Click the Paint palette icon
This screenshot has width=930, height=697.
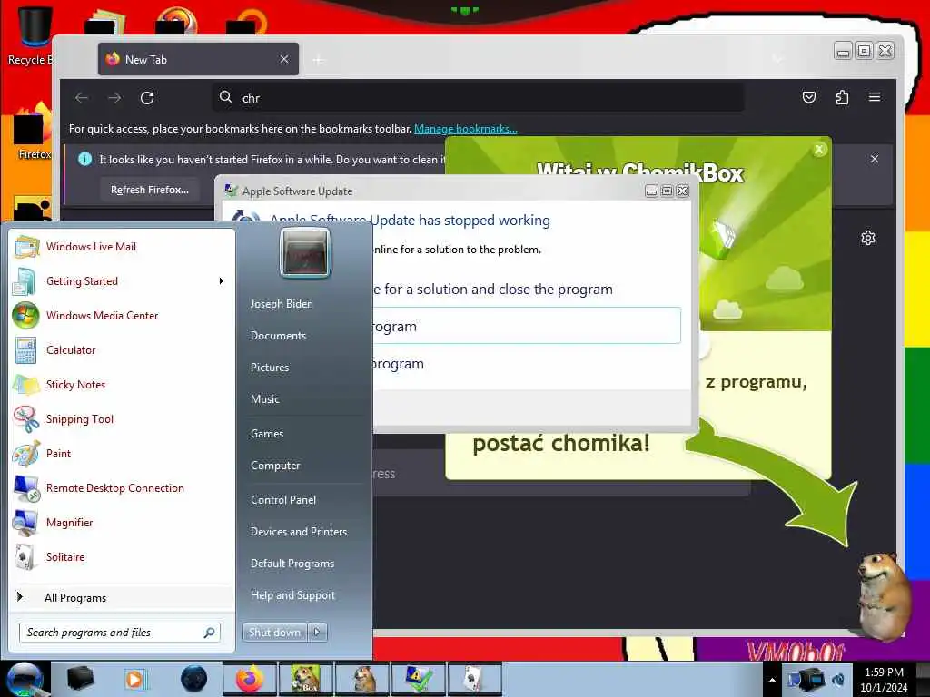pos(26,454)
